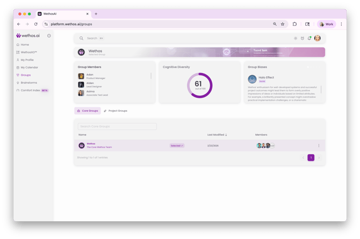Reload the page in the browser
The width and height of the screenshot is (360, 239).
point(36,24)
